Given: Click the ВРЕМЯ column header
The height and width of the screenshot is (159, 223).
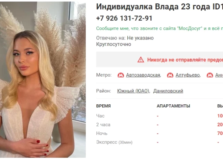Looking at the screenshot, I should pyautogui.click(x=103, y=106).
